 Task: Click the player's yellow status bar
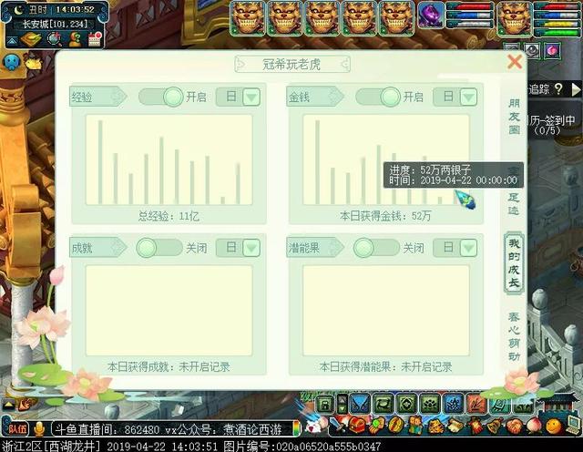pos(557,25)
